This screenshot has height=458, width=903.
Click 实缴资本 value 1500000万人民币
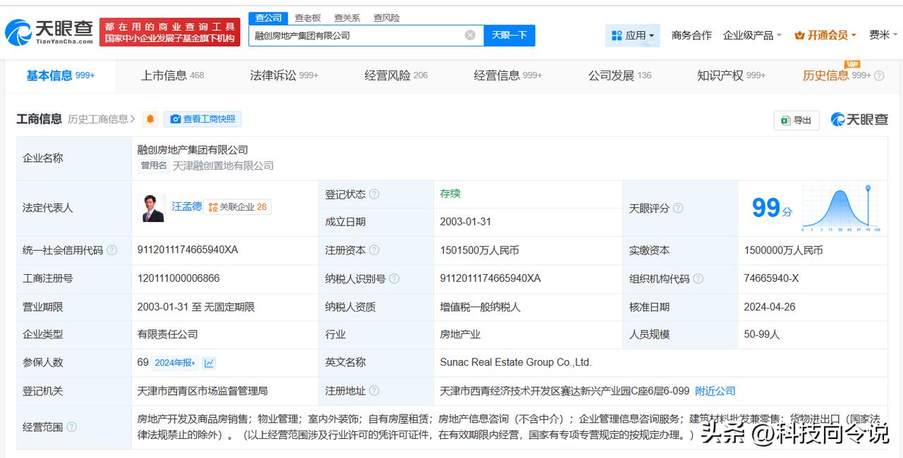tap(783, 250)
